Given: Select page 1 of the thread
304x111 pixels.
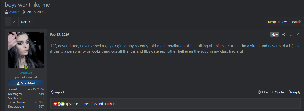Looking at the screenshot, I should tap(8, 22).
